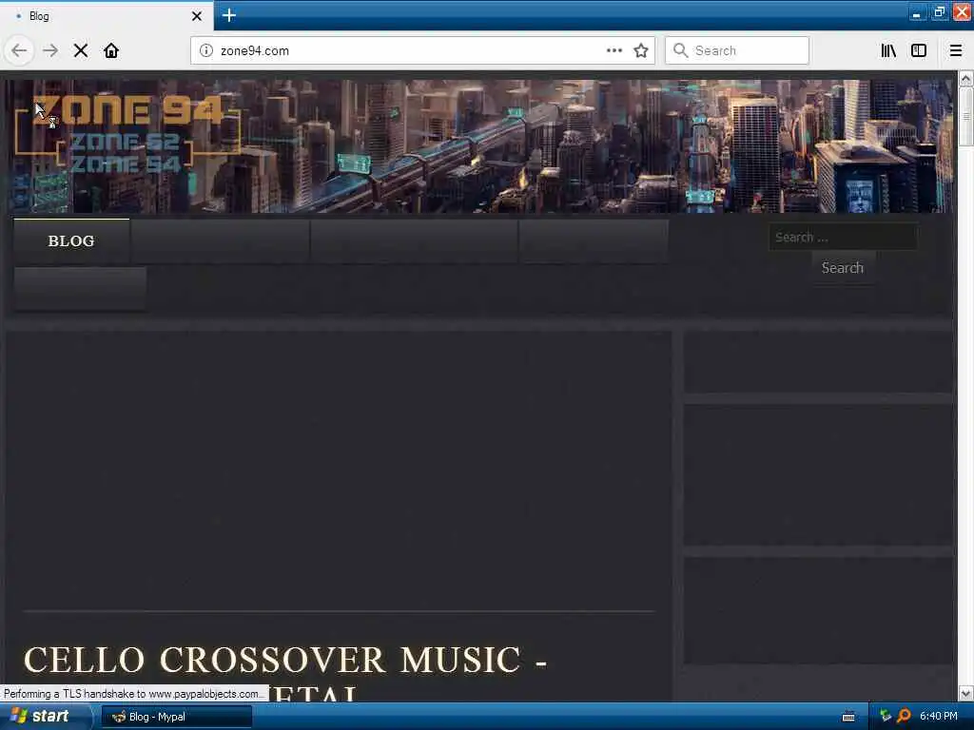Go back using the browser back arrow
Viewport: 974px width, 730px height.
point(19,50)
